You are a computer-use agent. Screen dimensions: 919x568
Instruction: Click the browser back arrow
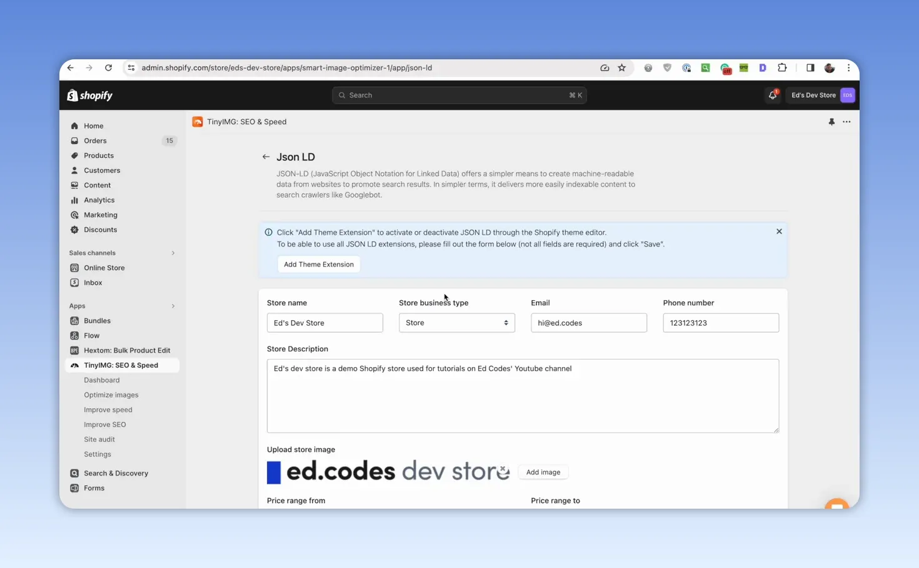[x=71, y=68]
